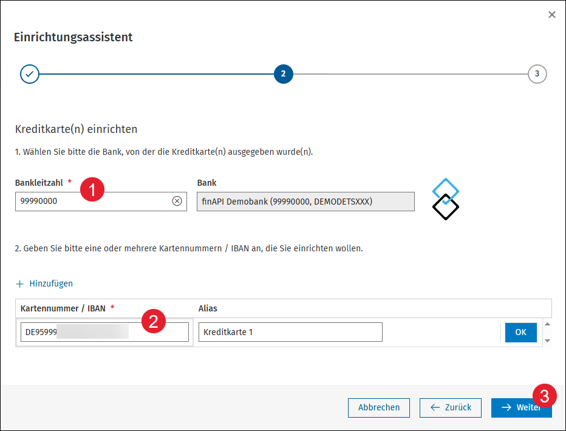
Task: Click Weiter to proceed to next step
Action: (521, 407)
